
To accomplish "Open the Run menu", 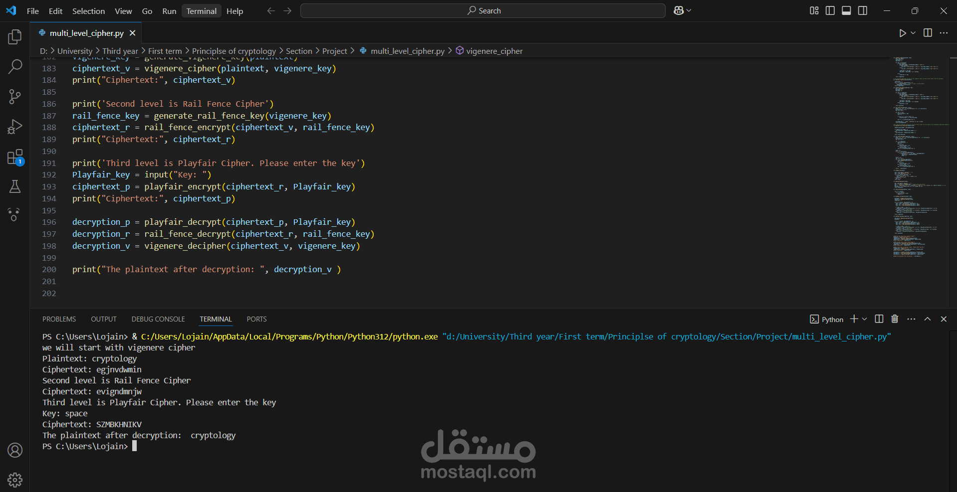I will [169, 11].
